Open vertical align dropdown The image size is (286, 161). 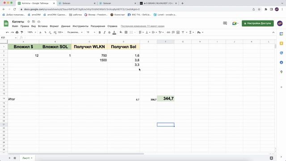[147, 32]
